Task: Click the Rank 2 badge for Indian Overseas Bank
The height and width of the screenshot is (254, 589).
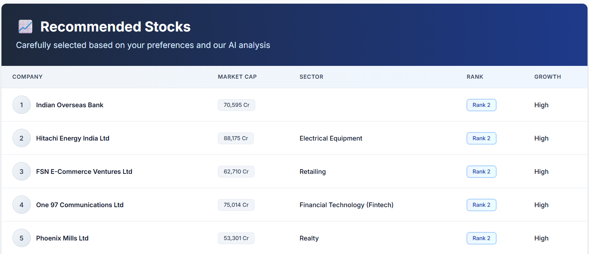Action: pos(482,105)
